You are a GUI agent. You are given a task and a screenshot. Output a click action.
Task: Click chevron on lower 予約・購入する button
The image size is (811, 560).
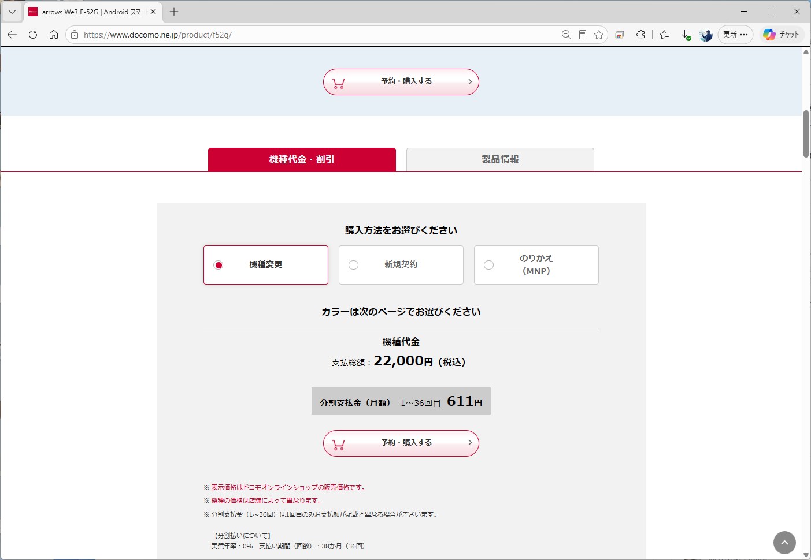[470, 443]
